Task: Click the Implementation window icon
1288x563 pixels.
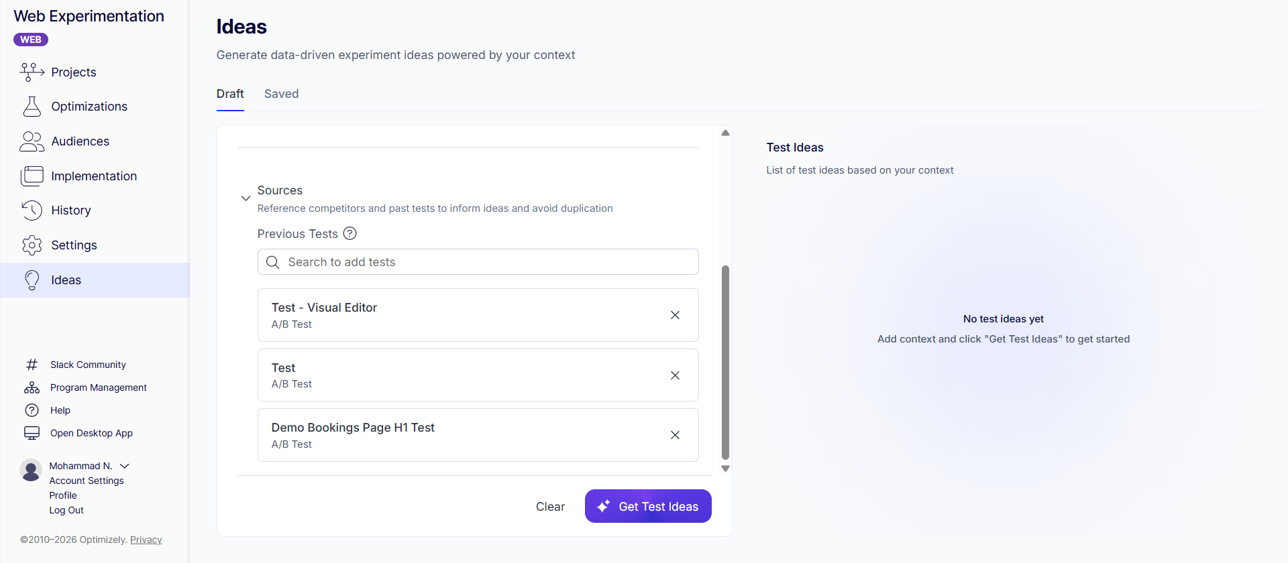Action: [32, 176]
